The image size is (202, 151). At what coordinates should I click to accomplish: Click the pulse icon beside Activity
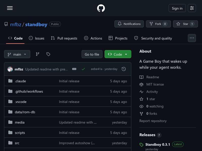pyautogui.click(x=141, y=92)
